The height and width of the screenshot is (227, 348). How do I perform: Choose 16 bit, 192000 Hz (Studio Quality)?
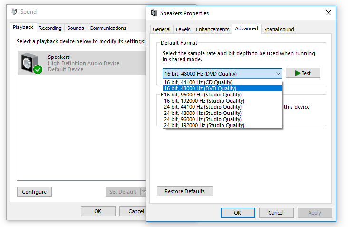tap(222, 101)
